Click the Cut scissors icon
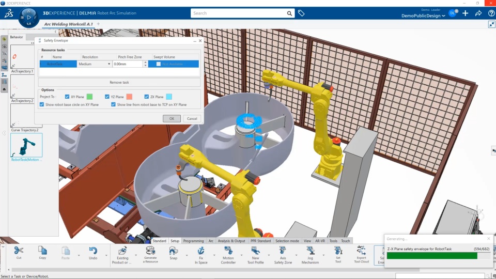496x279 pixels. [x=19, y=251]
